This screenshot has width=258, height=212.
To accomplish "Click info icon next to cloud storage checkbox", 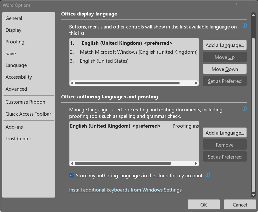I will pos(207,174).
